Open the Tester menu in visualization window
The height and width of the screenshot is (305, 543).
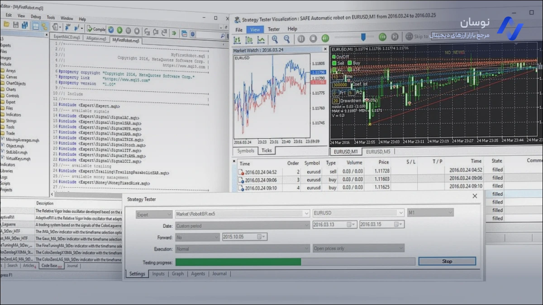273,29
